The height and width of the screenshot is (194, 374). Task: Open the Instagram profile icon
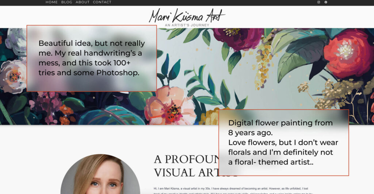tap(318, 2)
